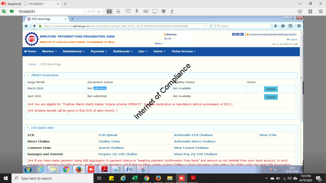Click AnyDesk download install icon

click(310, 11)
